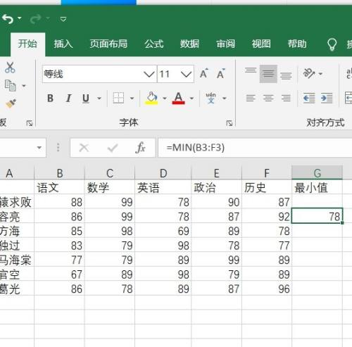Image resolution: width=352 pixels, height=347 pixels.
Task: Click Increase Indent icon
Action: pos(327,98)
